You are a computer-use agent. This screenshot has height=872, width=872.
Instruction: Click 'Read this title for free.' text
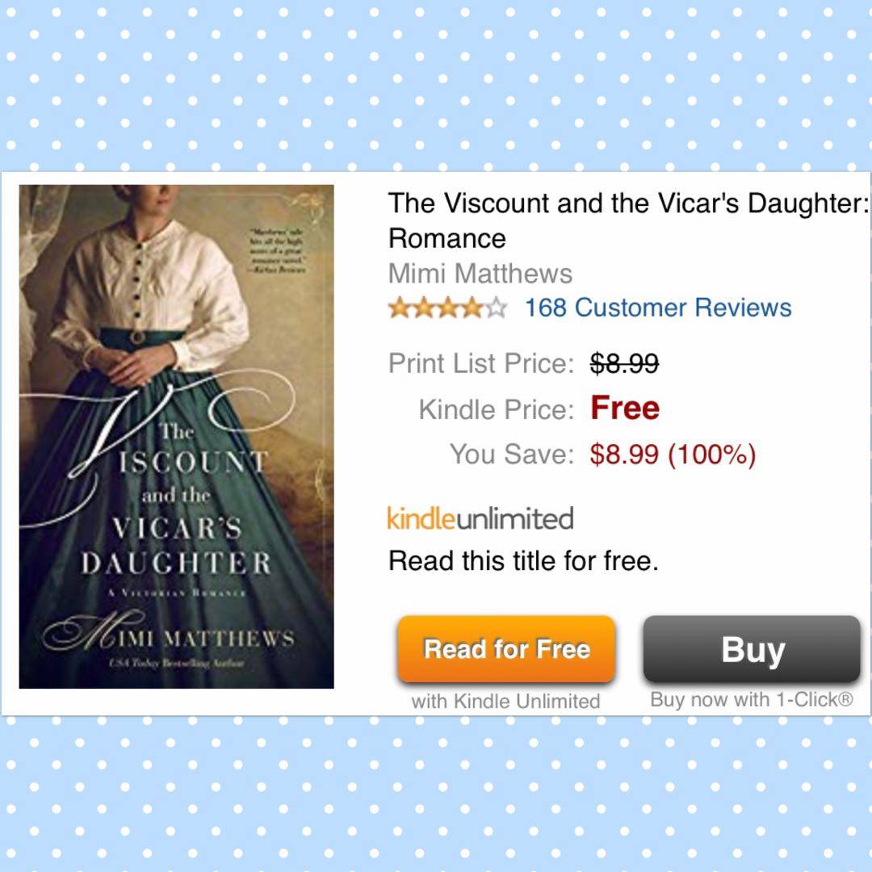[x=523, y=560]
